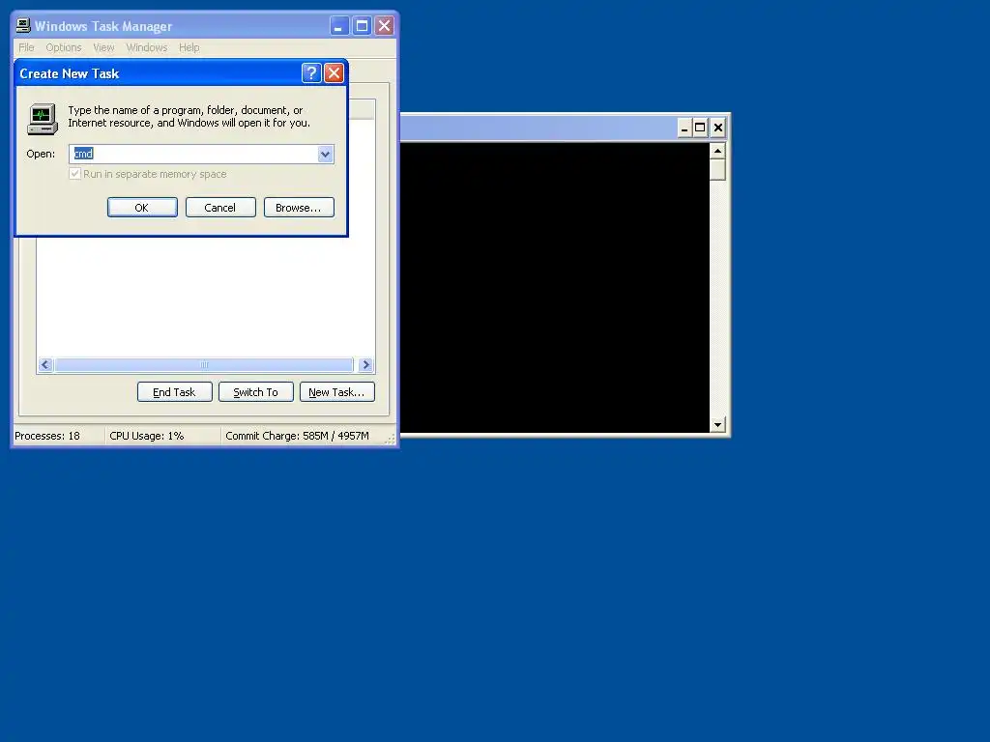Open the Browse... file picker
This screenshot has width=990, height=742.
299,208
